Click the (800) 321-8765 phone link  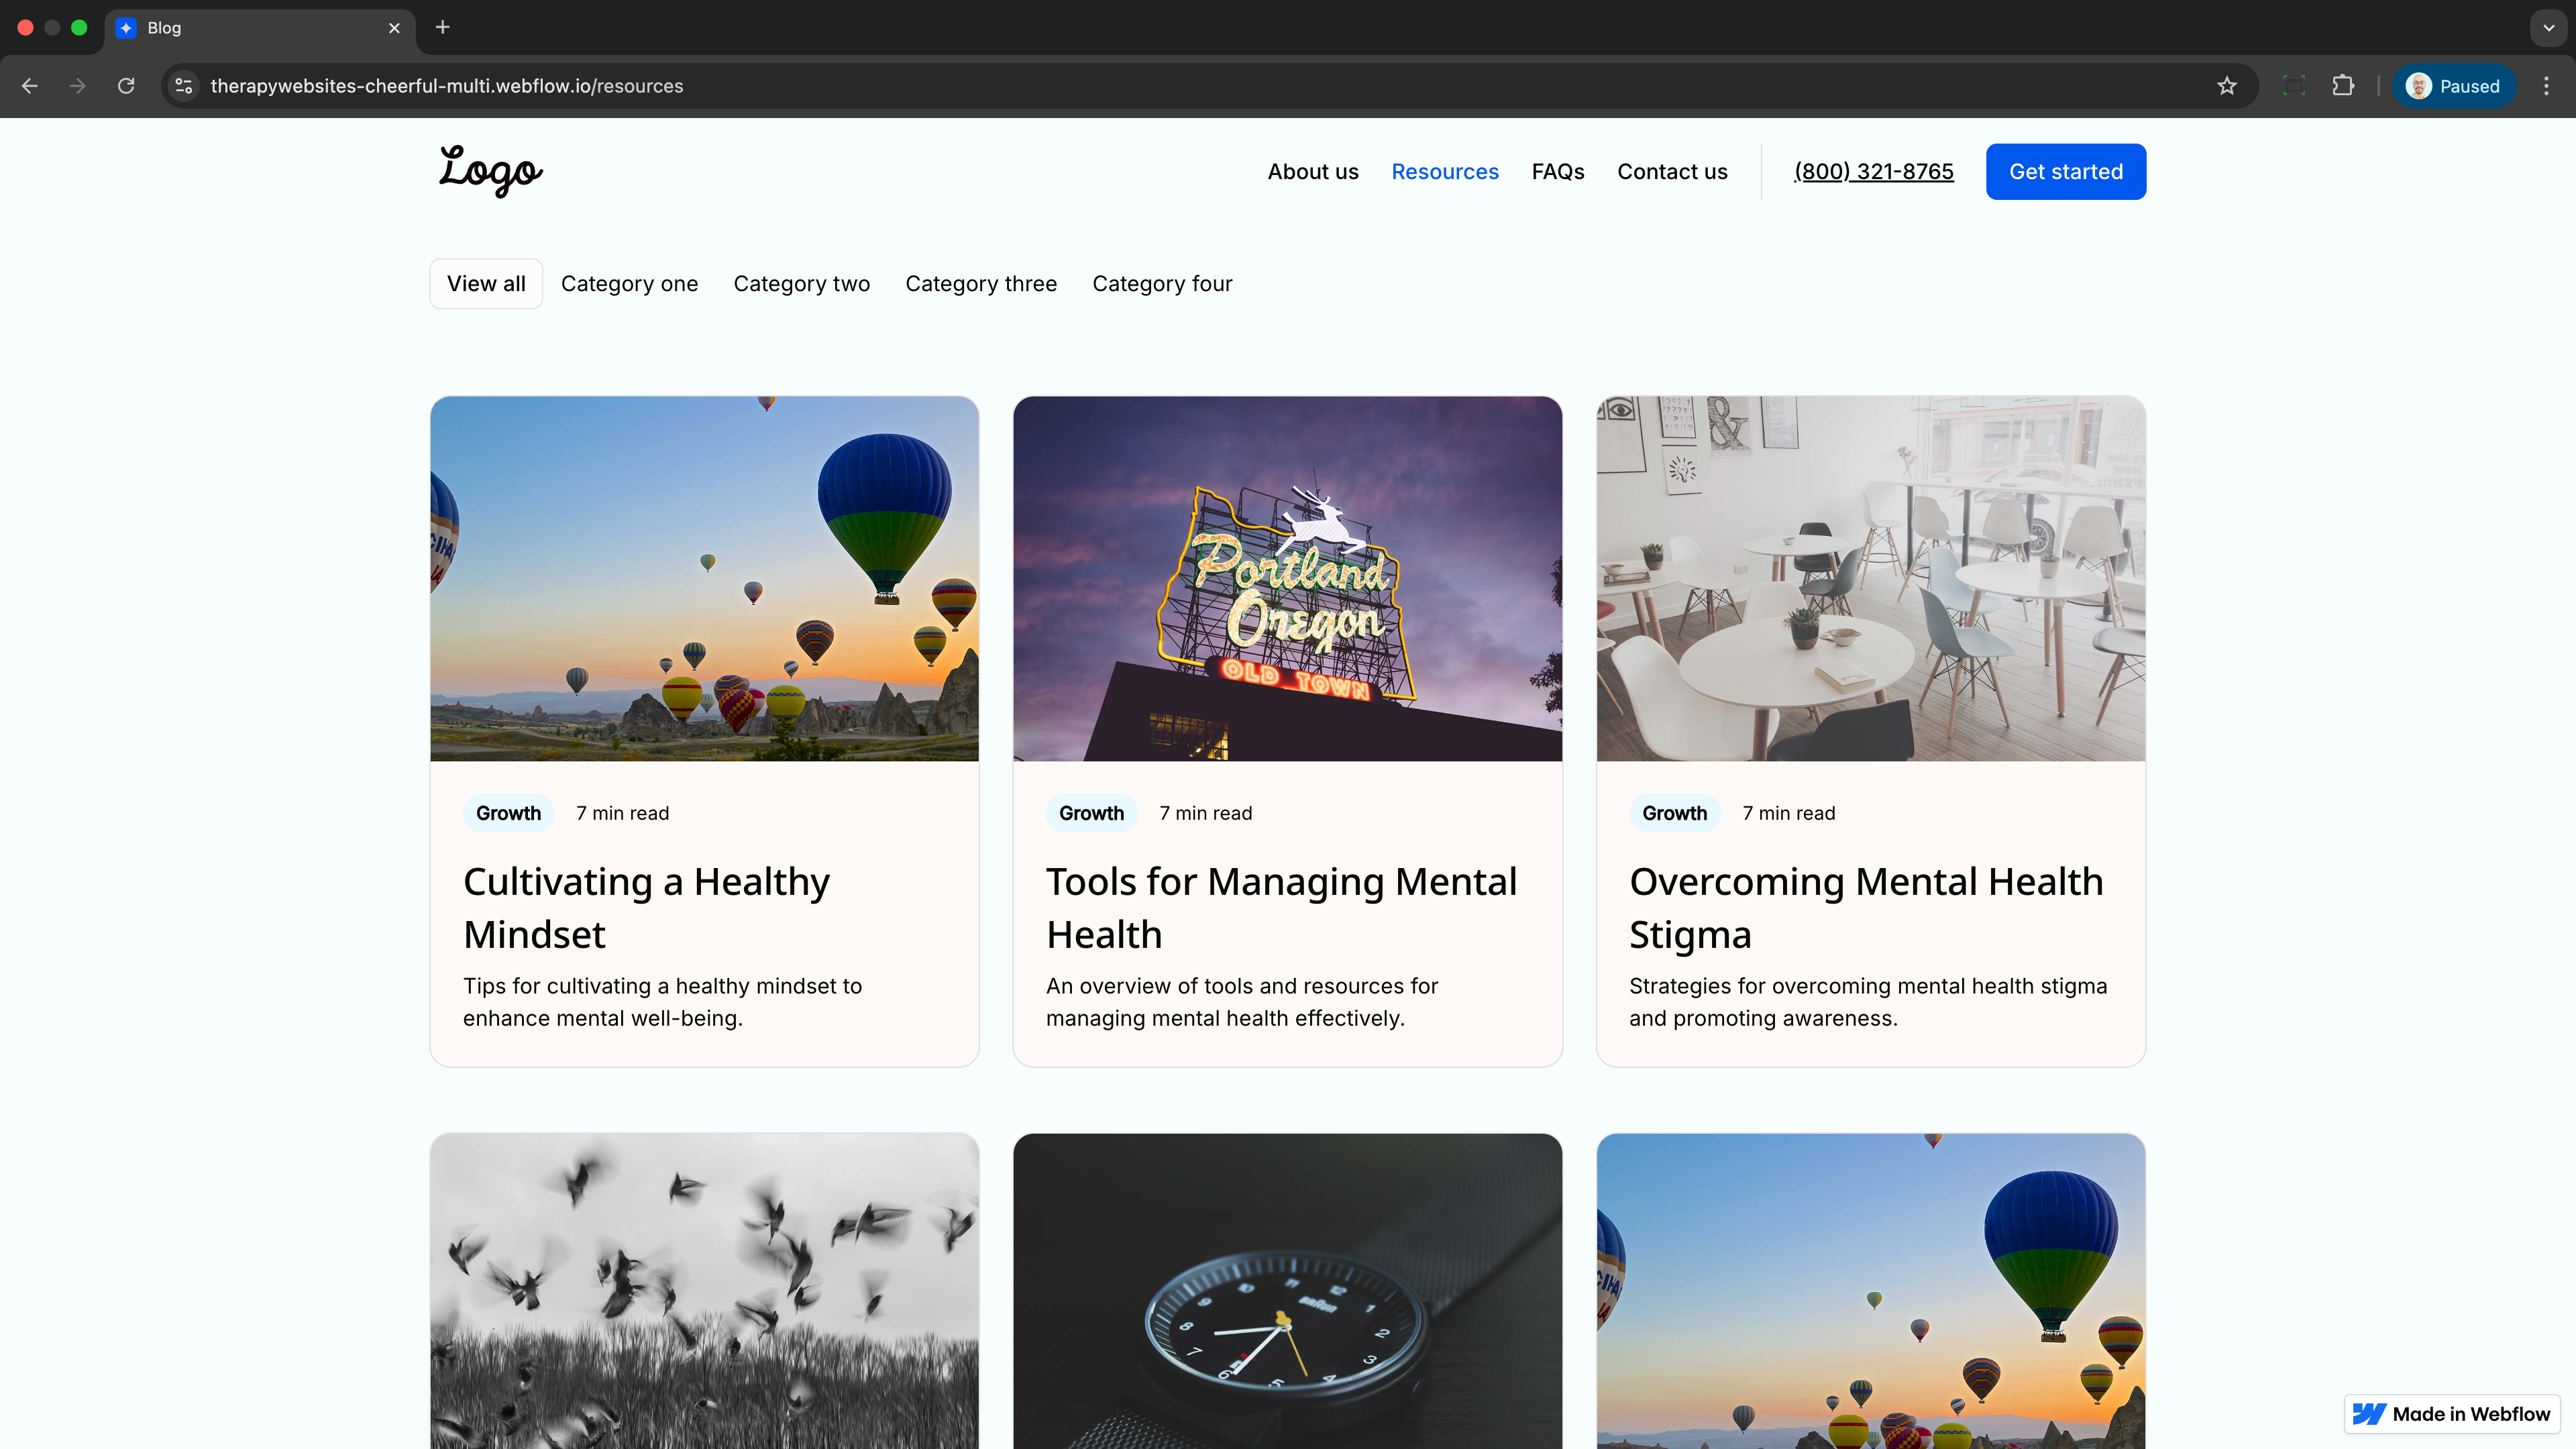[1873, 172]
